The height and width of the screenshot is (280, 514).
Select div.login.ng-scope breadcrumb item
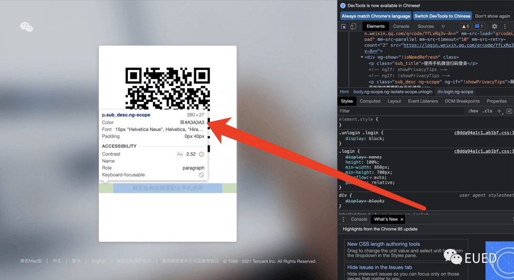pyautogui.click(x=455, y=92)
